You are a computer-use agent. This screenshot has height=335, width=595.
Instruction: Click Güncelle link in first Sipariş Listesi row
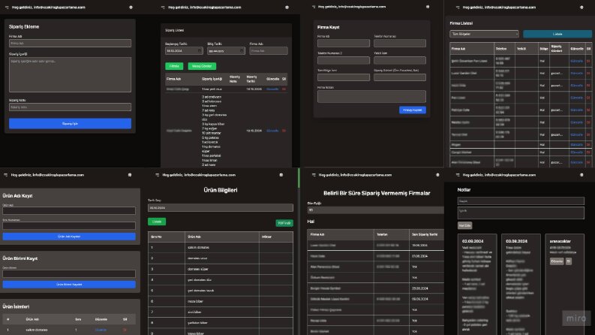point(272,89)
